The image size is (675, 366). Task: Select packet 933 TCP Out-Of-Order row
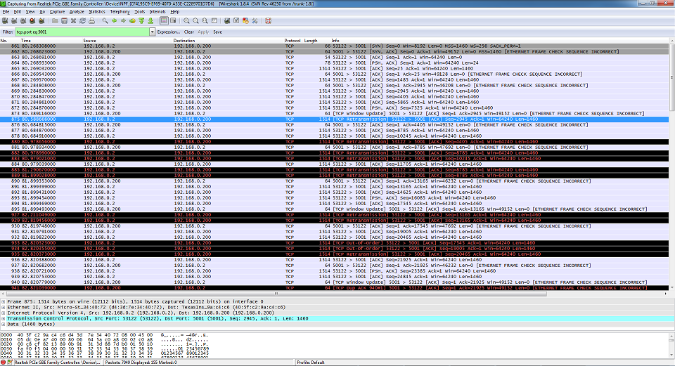[335, 242]
